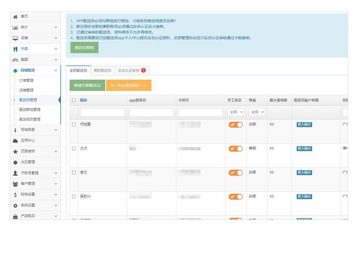Open 实名认证审核 tab

(x=132, y=71)
